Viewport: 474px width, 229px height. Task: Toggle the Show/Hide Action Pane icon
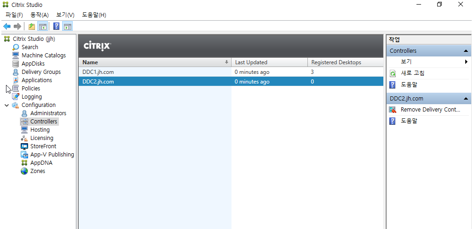click(67, 27)
